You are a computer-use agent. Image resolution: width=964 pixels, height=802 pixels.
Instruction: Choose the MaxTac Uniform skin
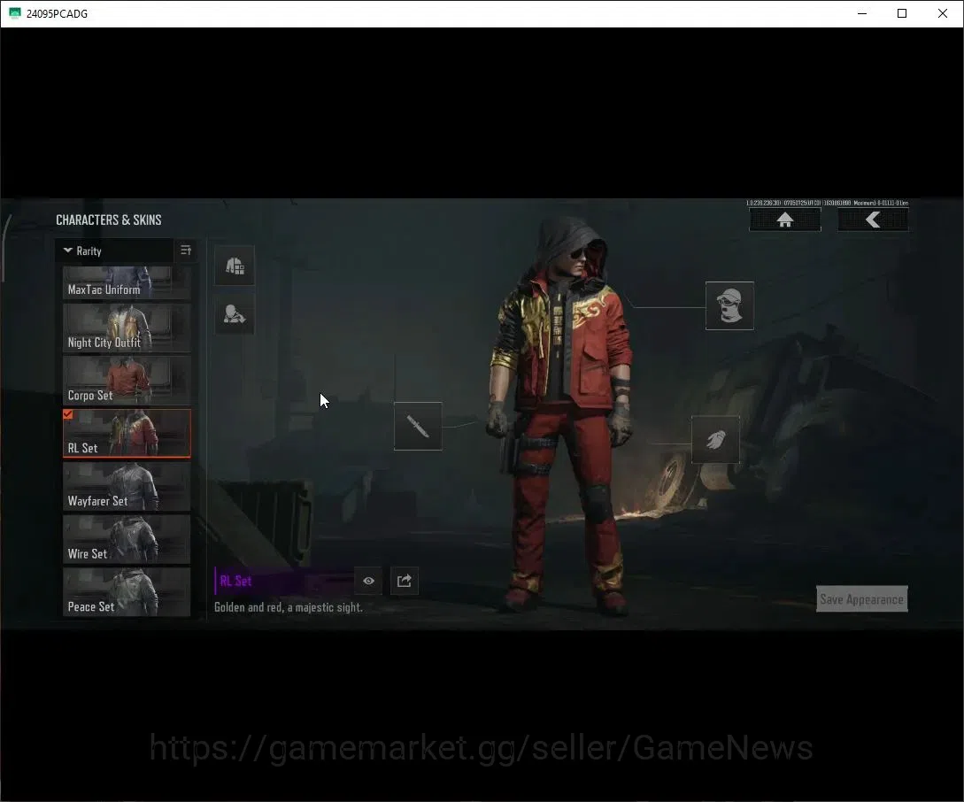pyautogui.click(x=127, y=282)
